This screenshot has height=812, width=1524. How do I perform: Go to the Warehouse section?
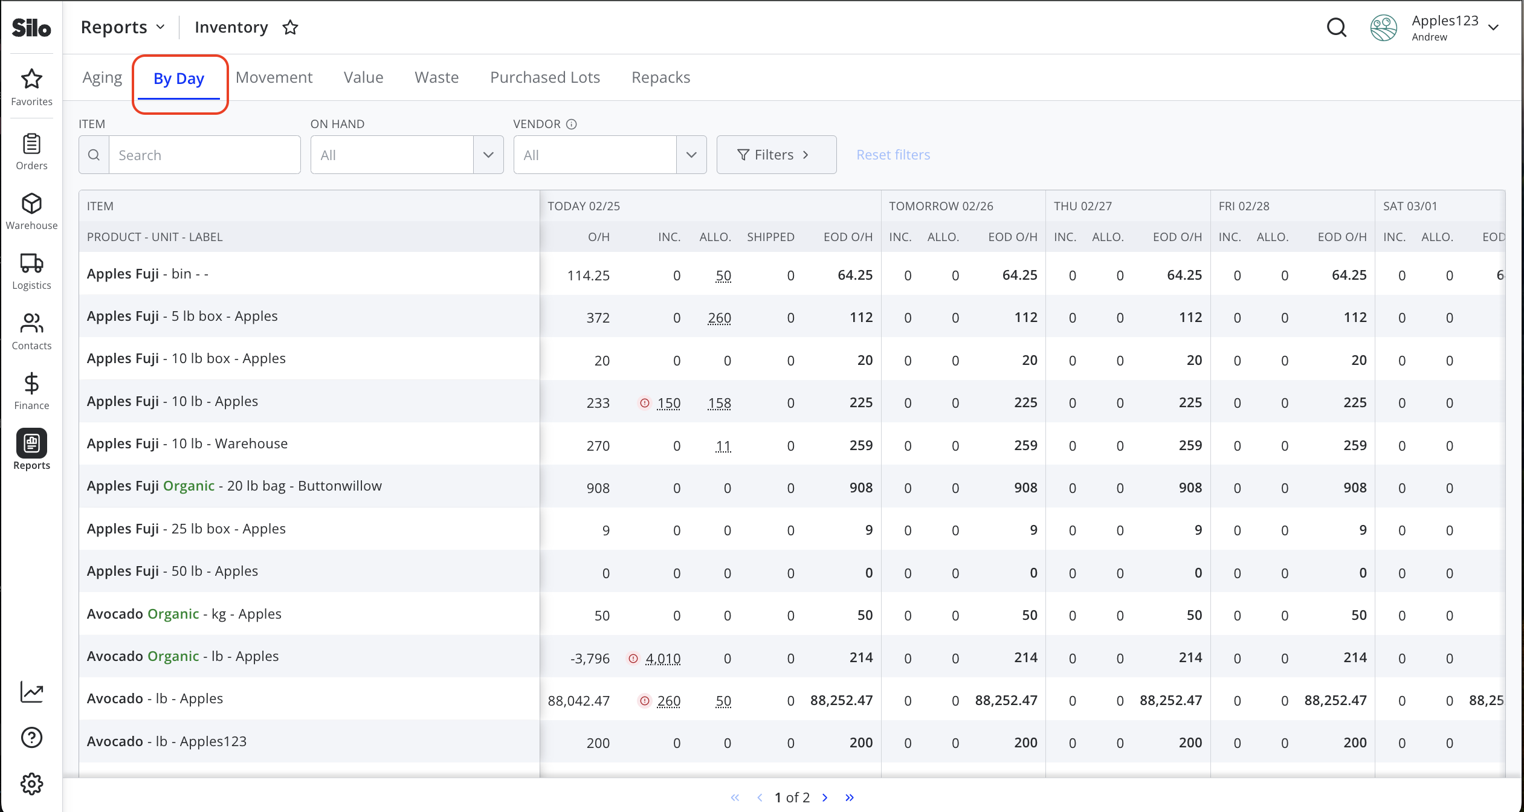click(x=31, y=211)
